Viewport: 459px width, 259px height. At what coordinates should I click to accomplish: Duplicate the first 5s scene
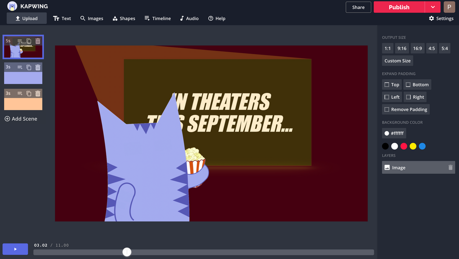[29, 41]
